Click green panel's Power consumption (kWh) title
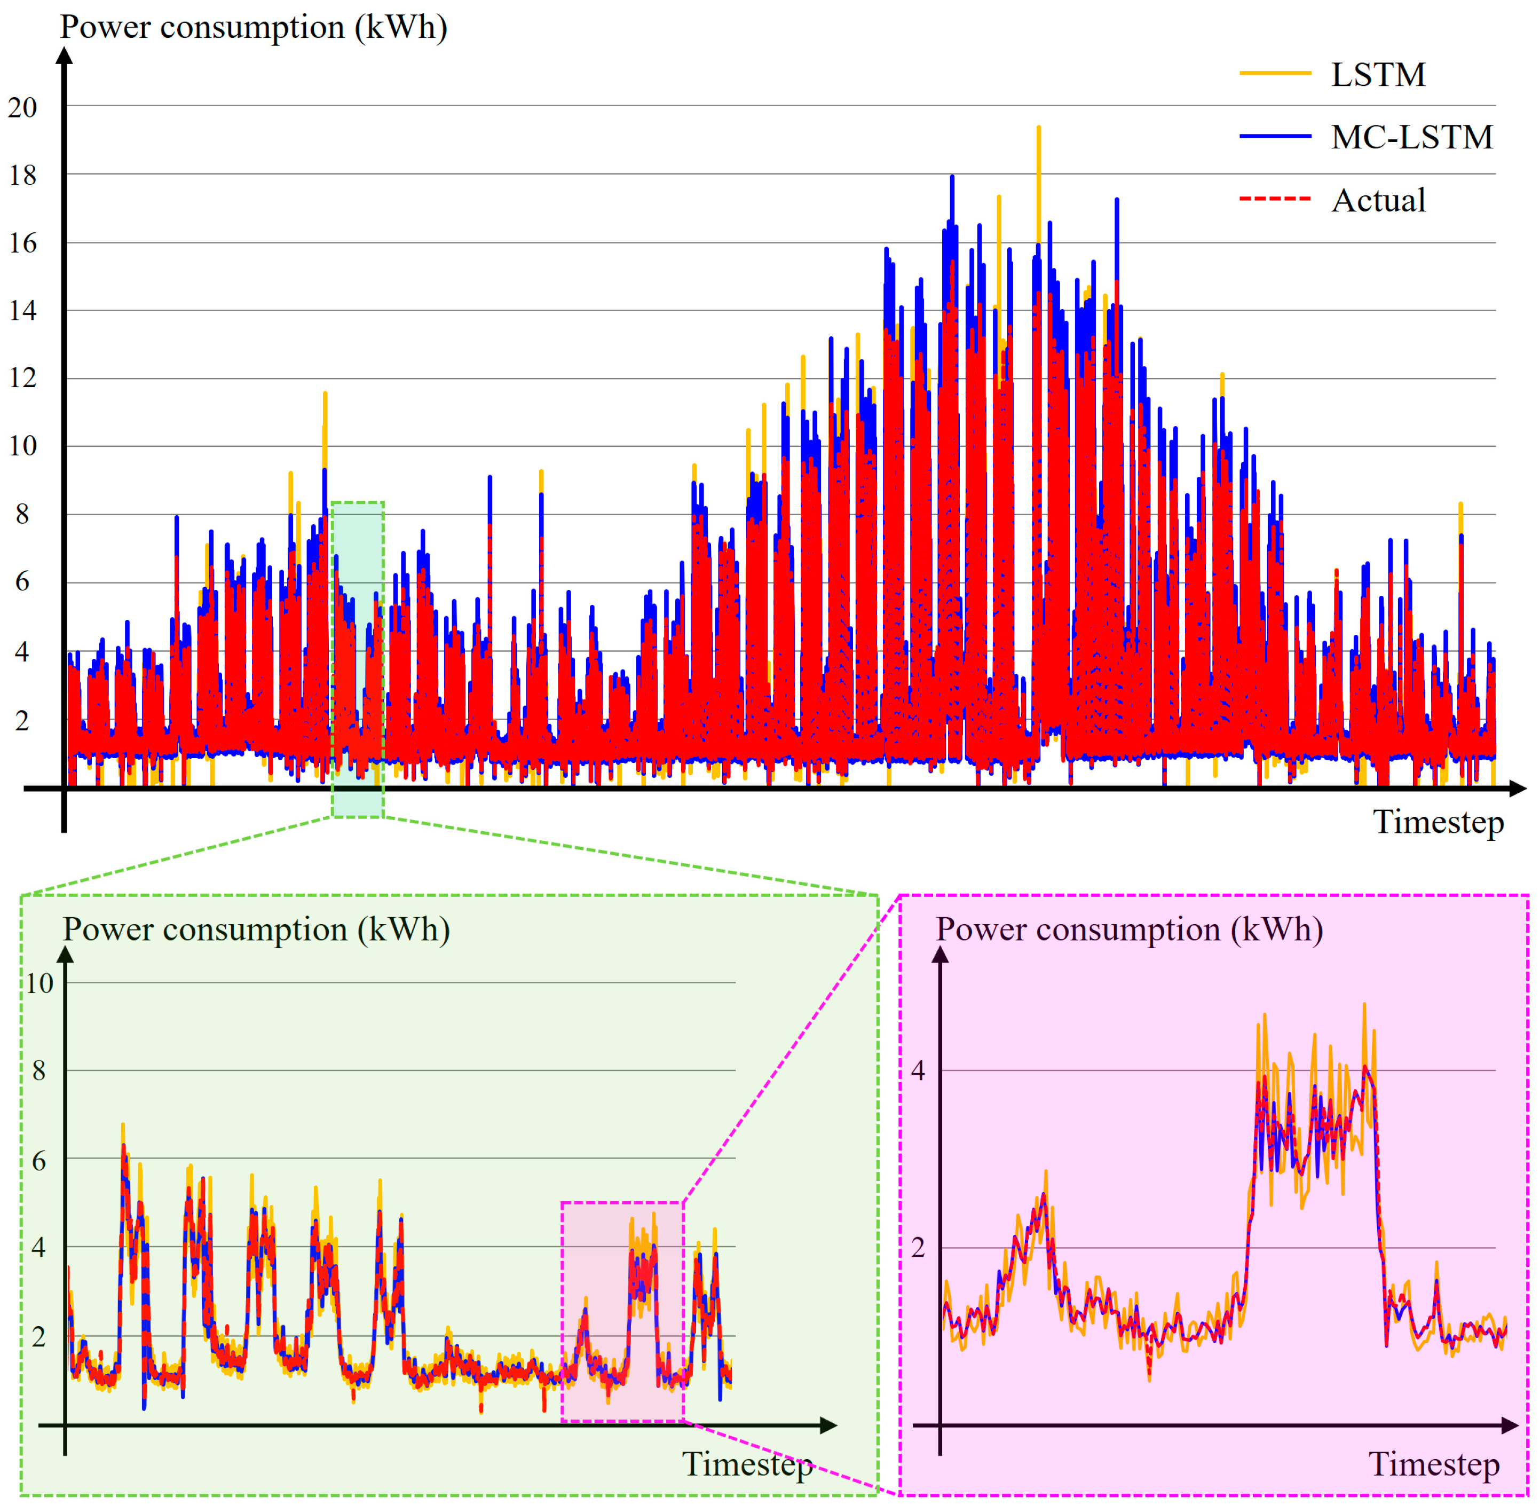 (256, 929)
